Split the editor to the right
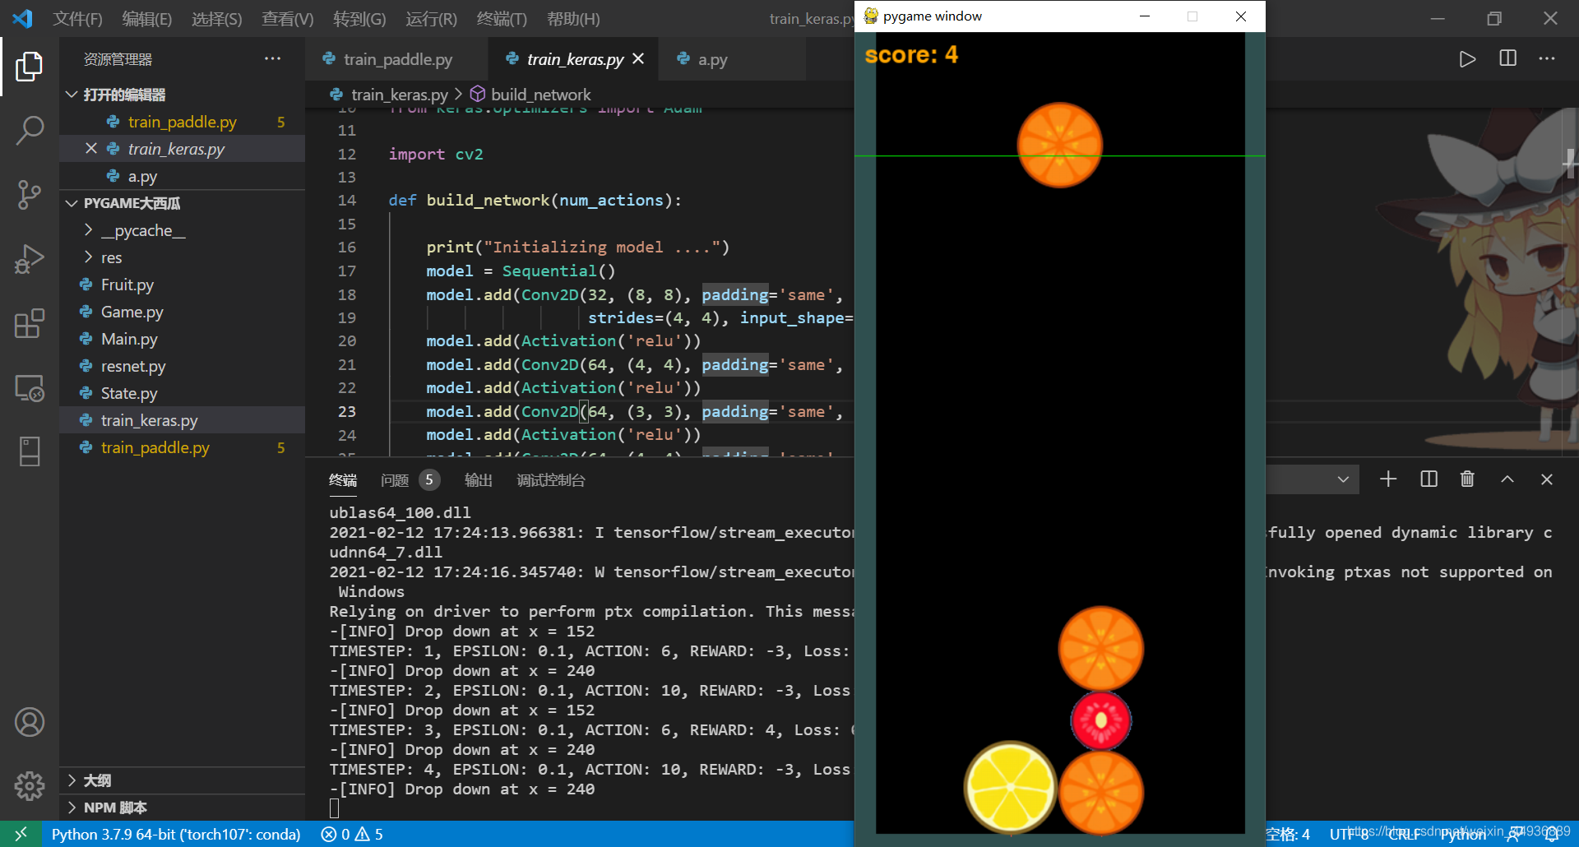This screenshot has width=1579, height=847. click(x=1507, y=59)
